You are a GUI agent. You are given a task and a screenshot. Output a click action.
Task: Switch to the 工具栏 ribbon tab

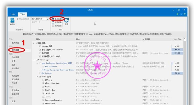click(x=23, y=14)
